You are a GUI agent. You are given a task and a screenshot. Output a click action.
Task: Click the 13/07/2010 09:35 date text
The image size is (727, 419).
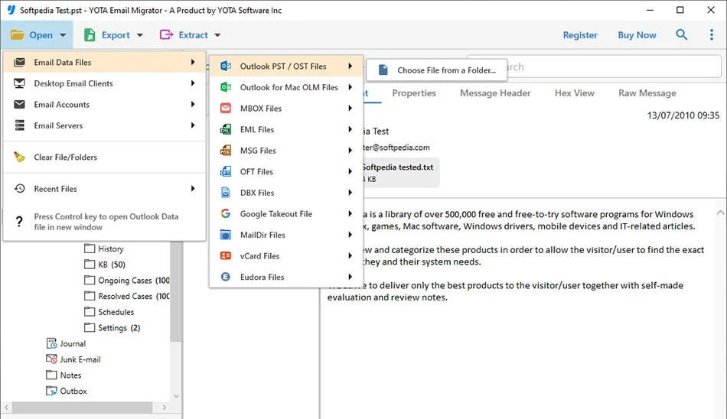point(683,115)
